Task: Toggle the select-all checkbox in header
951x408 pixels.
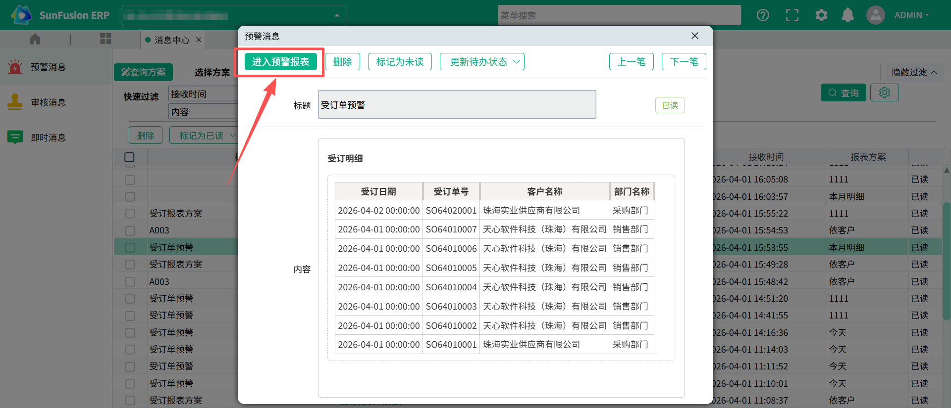Action: (x=130, y=157)
